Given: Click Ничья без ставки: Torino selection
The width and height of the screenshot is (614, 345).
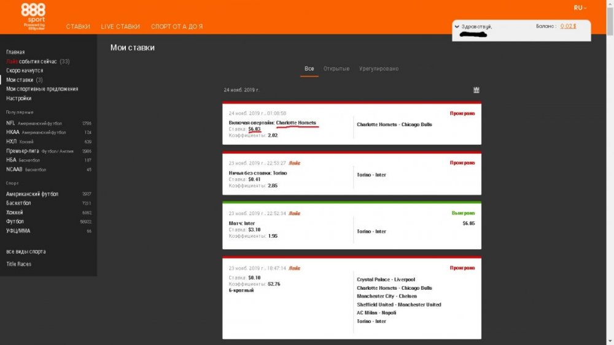Looking at the screenshot, I should pyautogui.click(x=258, y=173).
